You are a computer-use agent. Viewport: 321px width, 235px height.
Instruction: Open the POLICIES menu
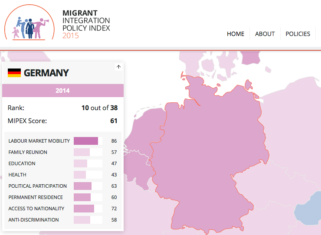tap(298, 34)
